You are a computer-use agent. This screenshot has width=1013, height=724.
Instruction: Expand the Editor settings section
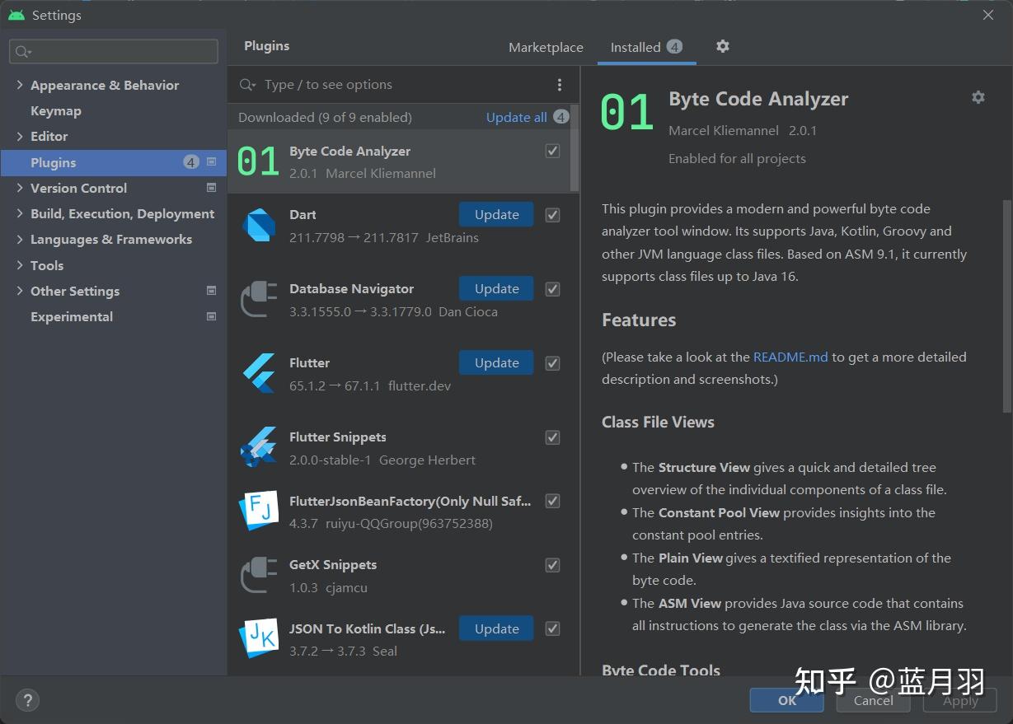[20, 137]
